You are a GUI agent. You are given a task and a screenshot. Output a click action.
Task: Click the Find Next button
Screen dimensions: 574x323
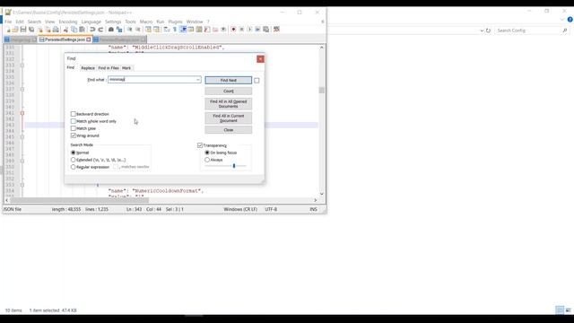[229, 80]
